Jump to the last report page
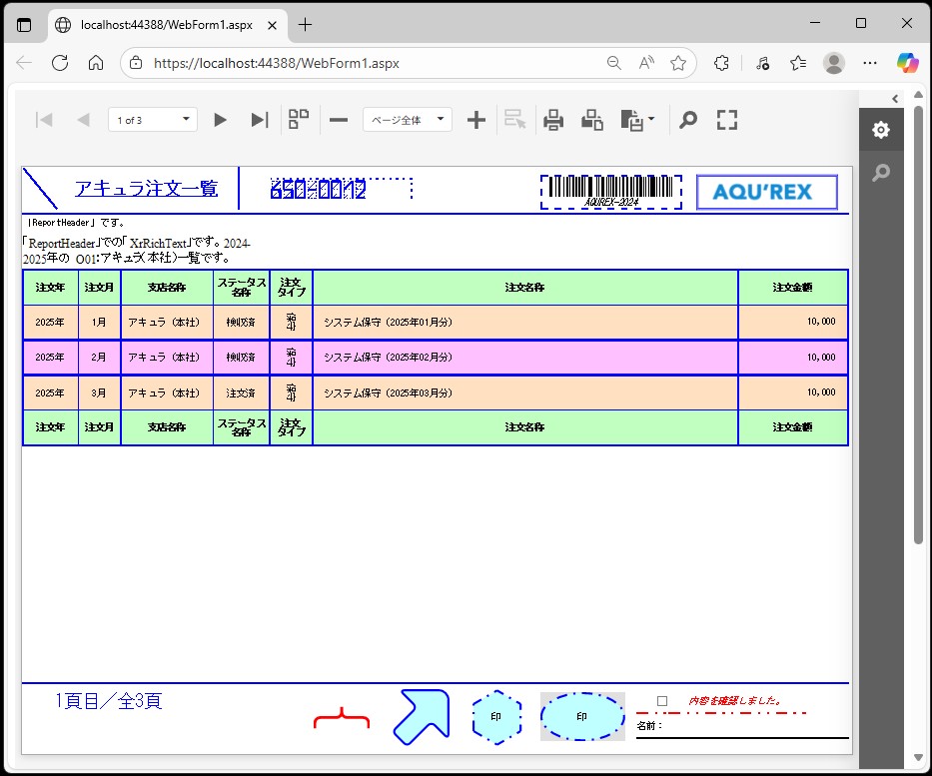932x776 pixels. 259,120
